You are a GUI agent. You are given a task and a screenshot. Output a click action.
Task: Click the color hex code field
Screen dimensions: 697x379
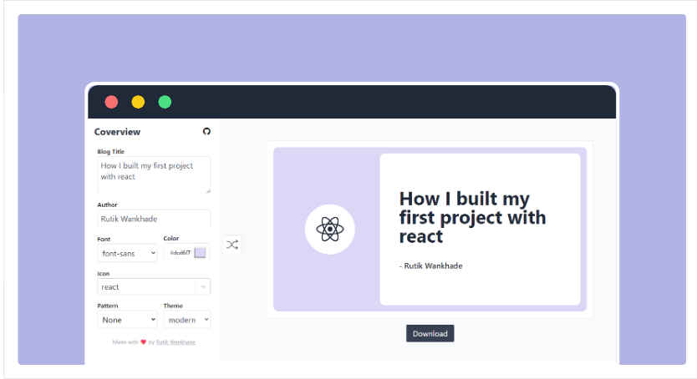click(180, 252)
